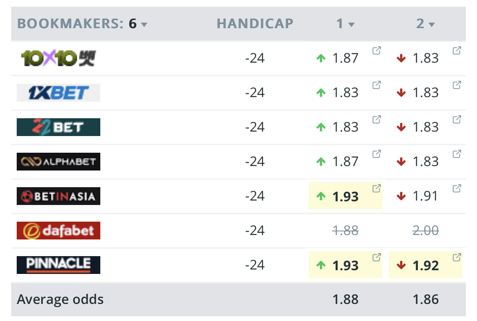The height and width of the screenshot is (321, 477).
Task: Open external link for 10x10 odds 1.87
Action: coord(376,51)
